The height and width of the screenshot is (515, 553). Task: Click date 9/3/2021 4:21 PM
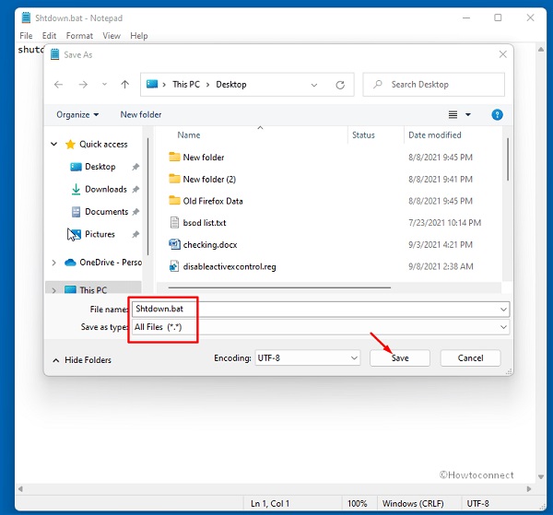(441, 245)
